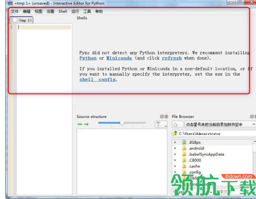Select the .babelSyncAppData folder row
The height and width of the screenshot is (199, 256).
coord(212,154)
